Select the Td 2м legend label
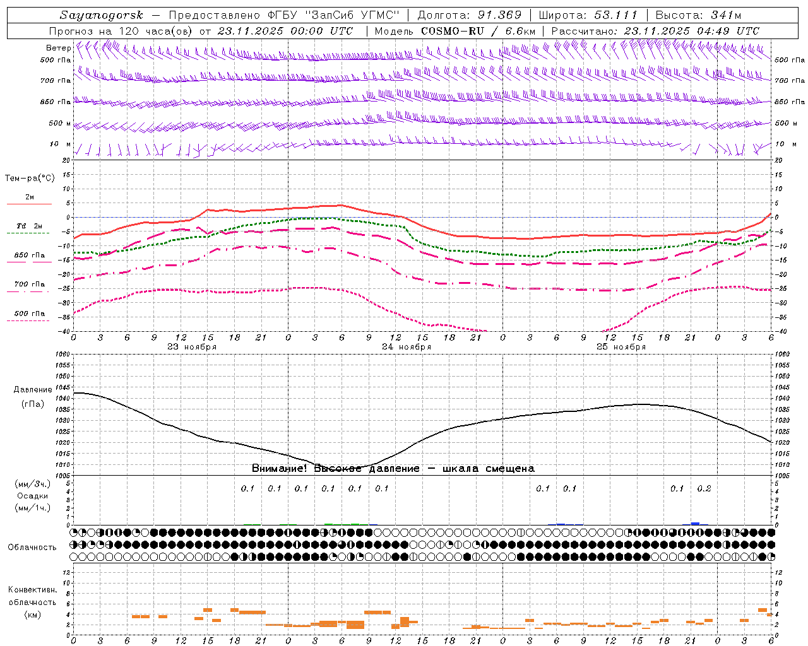 coord(29,226)
